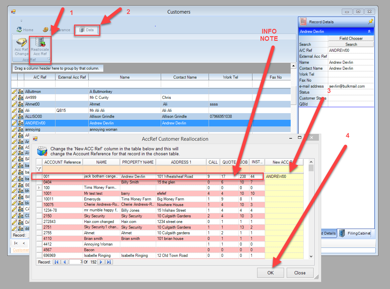Go to next record in reallocation navigator
Image resolution: width=390 pixels, height=289 pixels.
[101, 262]
